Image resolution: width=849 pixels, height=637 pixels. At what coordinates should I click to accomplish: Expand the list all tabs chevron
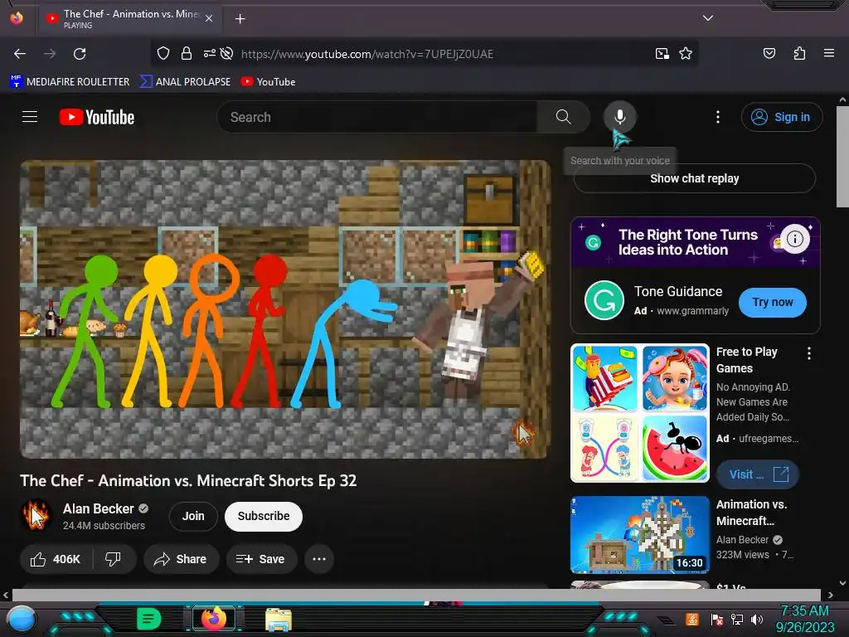(708, 18)
